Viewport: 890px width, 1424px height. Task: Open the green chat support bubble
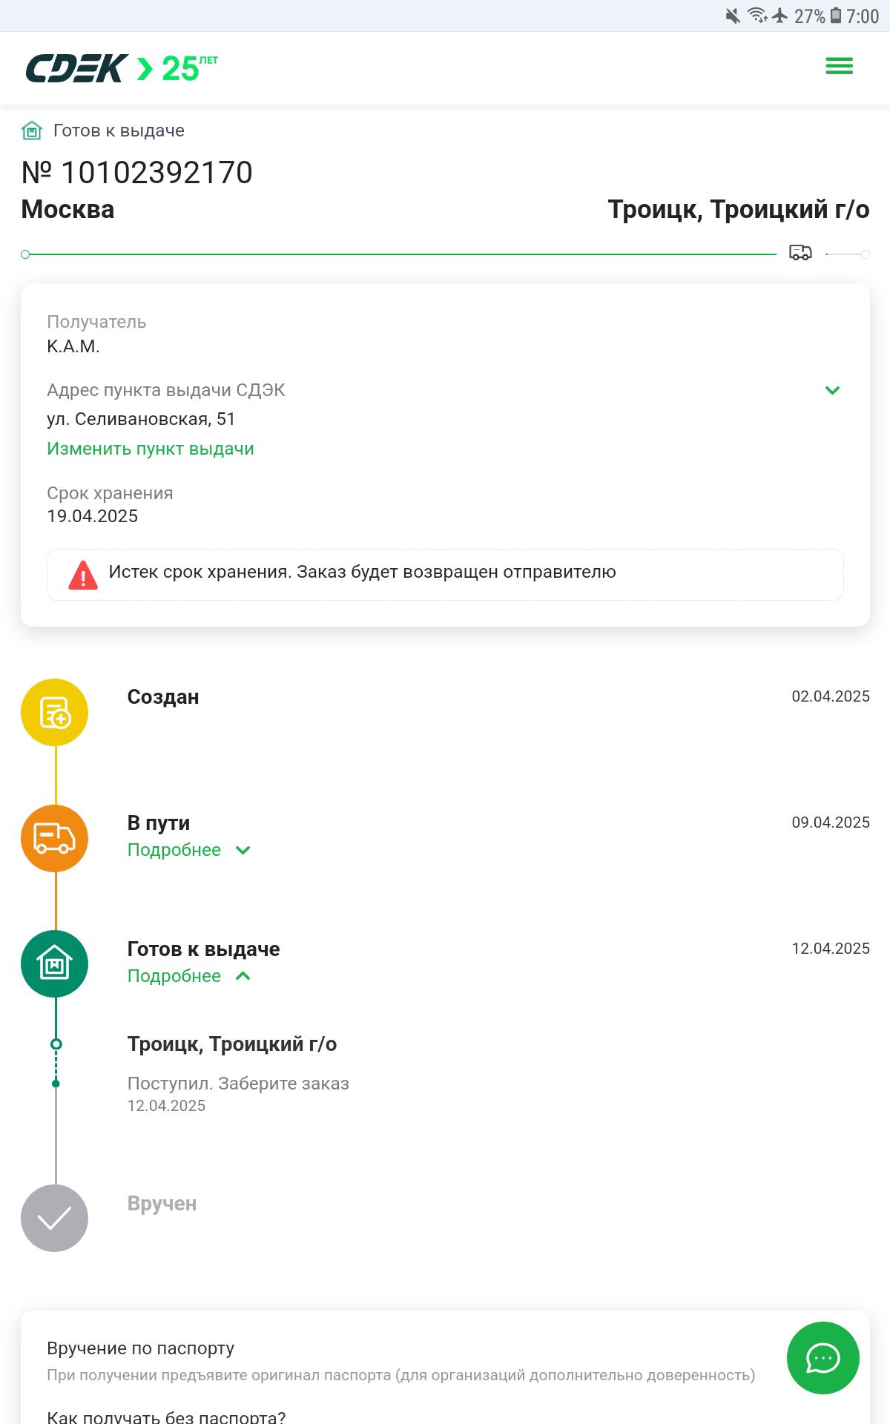823,1358
